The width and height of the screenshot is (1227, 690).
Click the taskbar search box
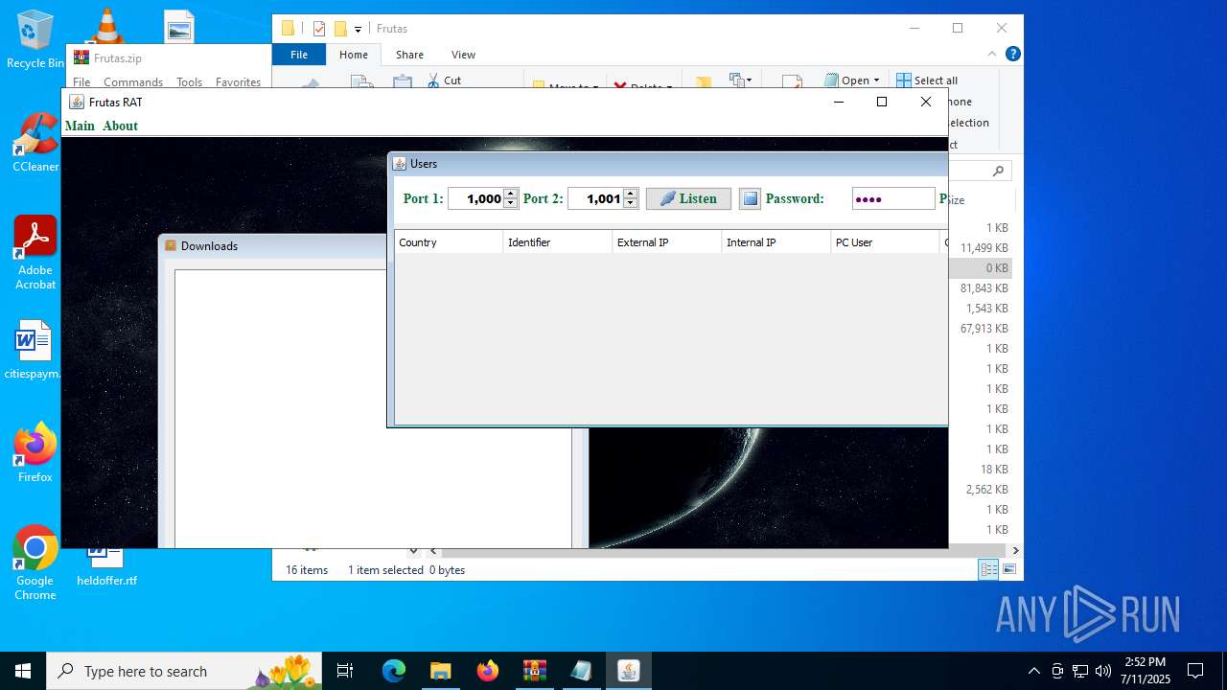(x=184, y=671)
